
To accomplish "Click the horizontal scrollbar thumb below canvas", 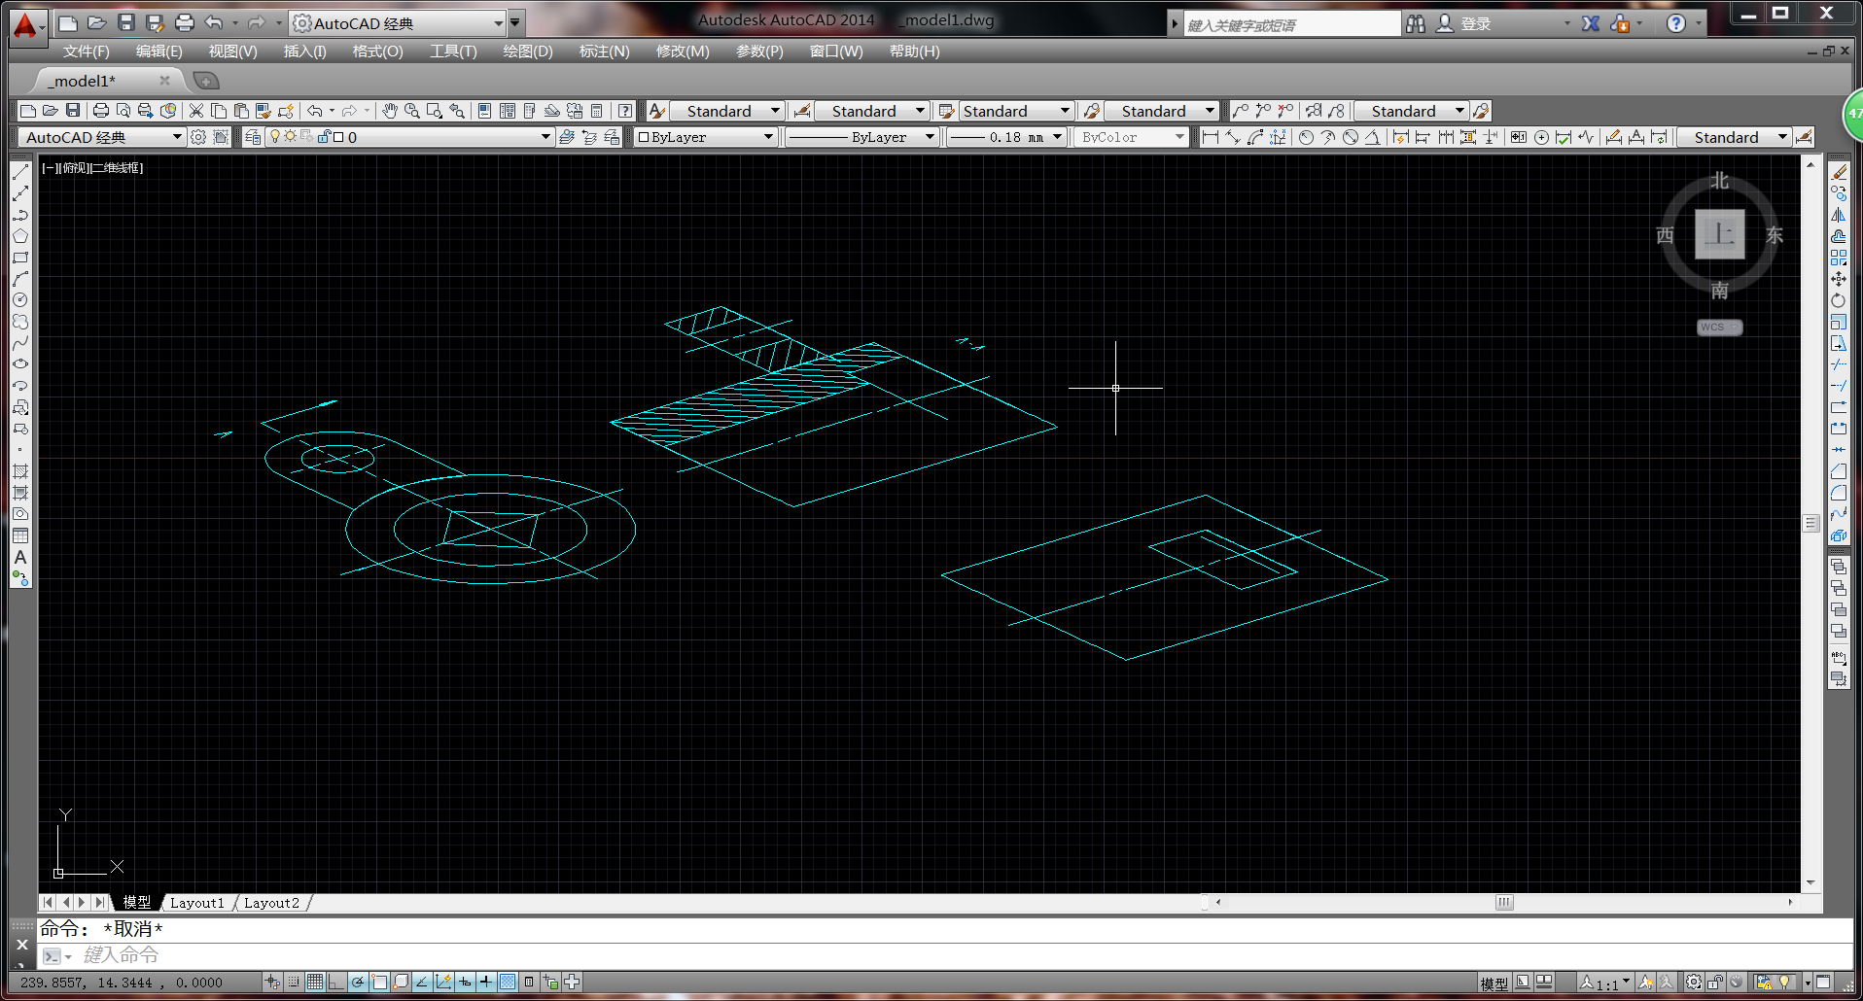I will coord(1504,902).
